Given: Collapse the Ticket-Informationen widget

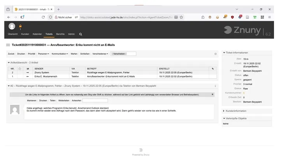Looking at the screenshot, I should [224, 52].
